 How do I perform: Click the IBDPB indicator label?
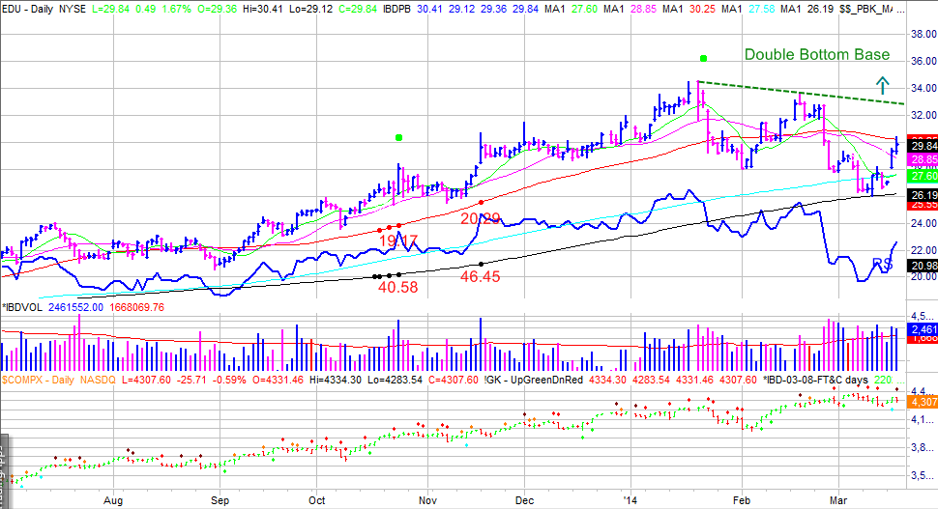click(395, 9)
